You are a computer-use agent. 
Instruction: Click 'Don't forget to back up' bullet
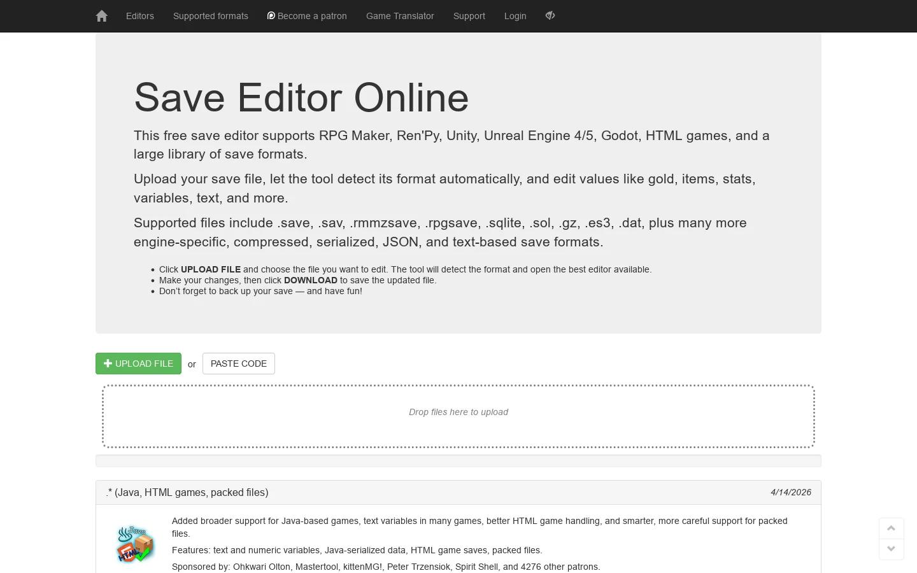(260, 291)
